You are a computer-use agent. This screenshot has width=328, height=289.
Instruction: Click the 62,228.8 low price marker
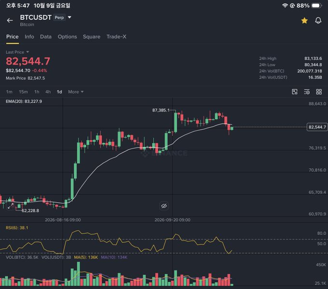click(30, 211)
